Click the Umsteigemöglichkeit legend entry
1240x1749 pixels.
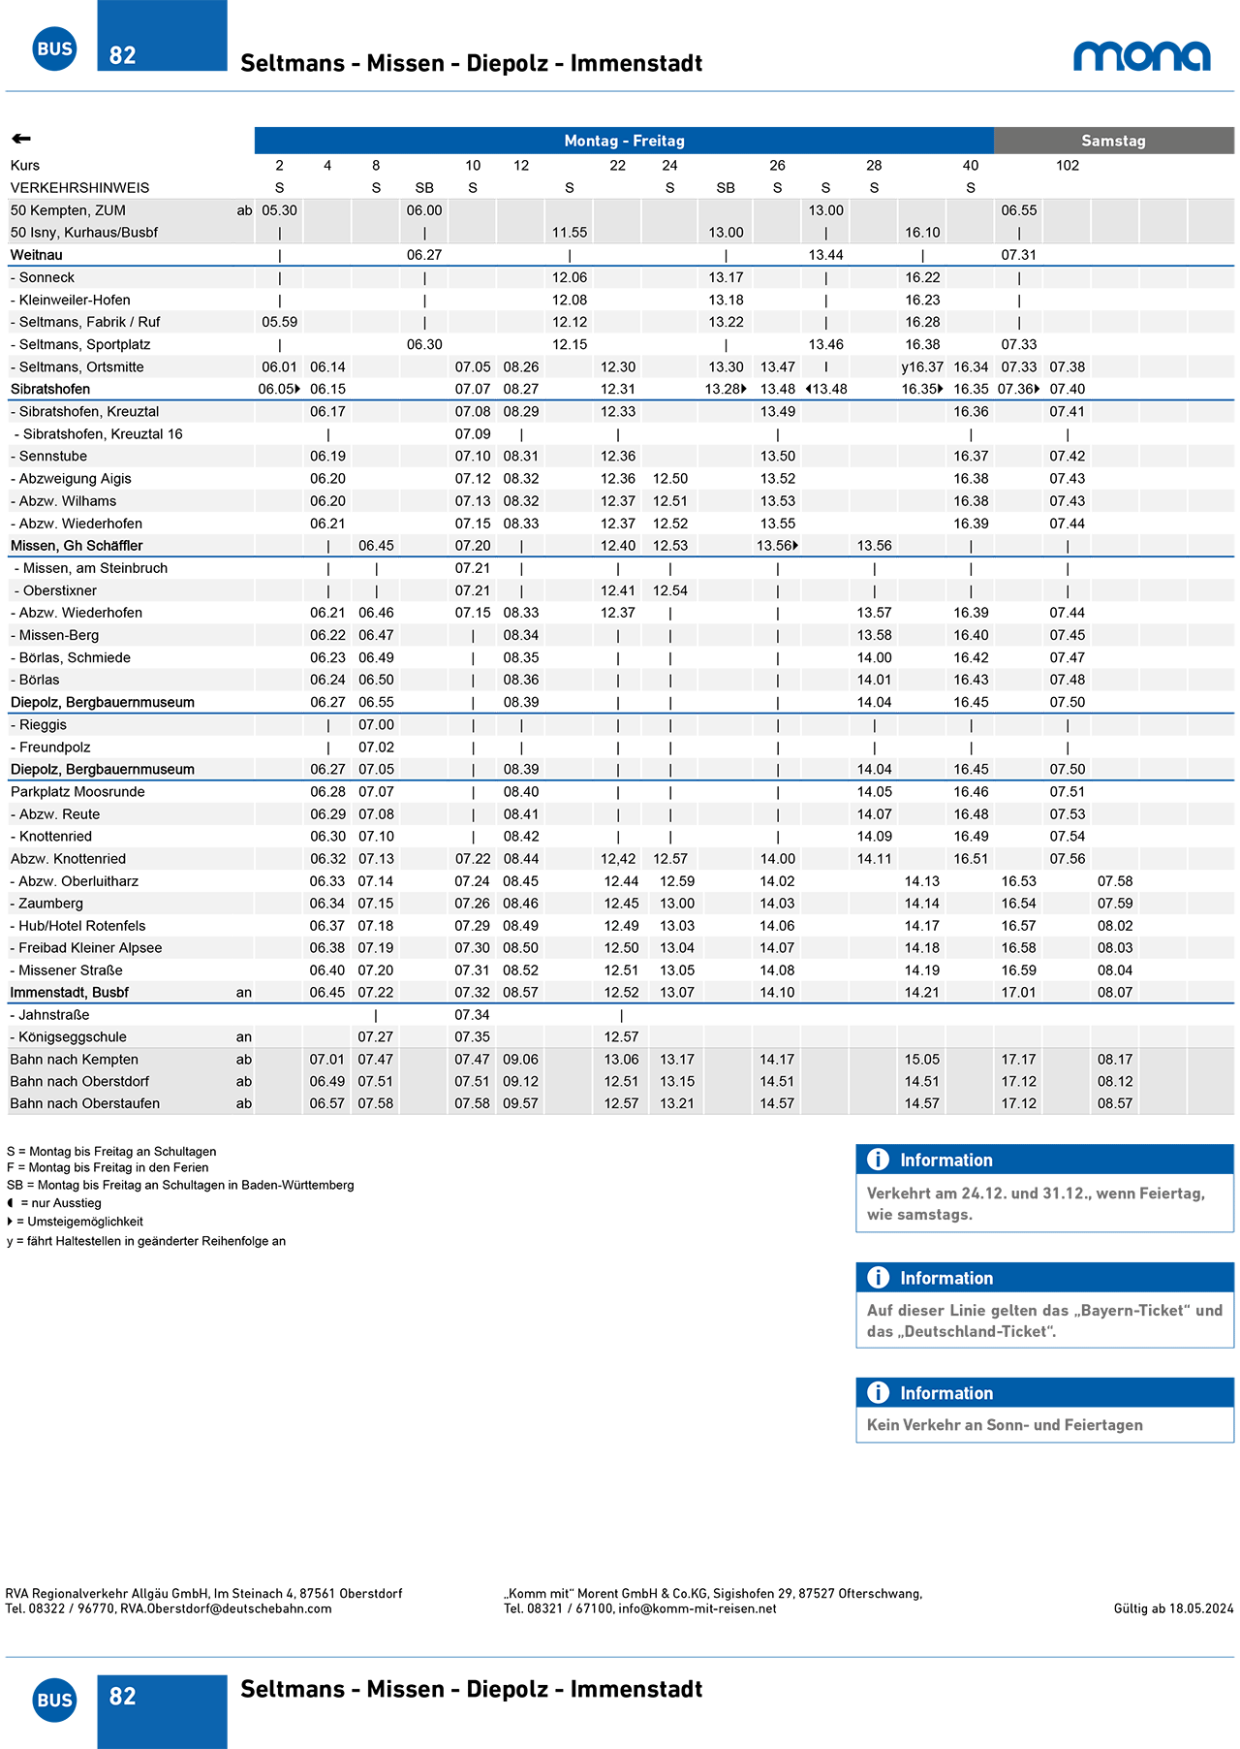pyautogui.click(x=76, y=1222)
